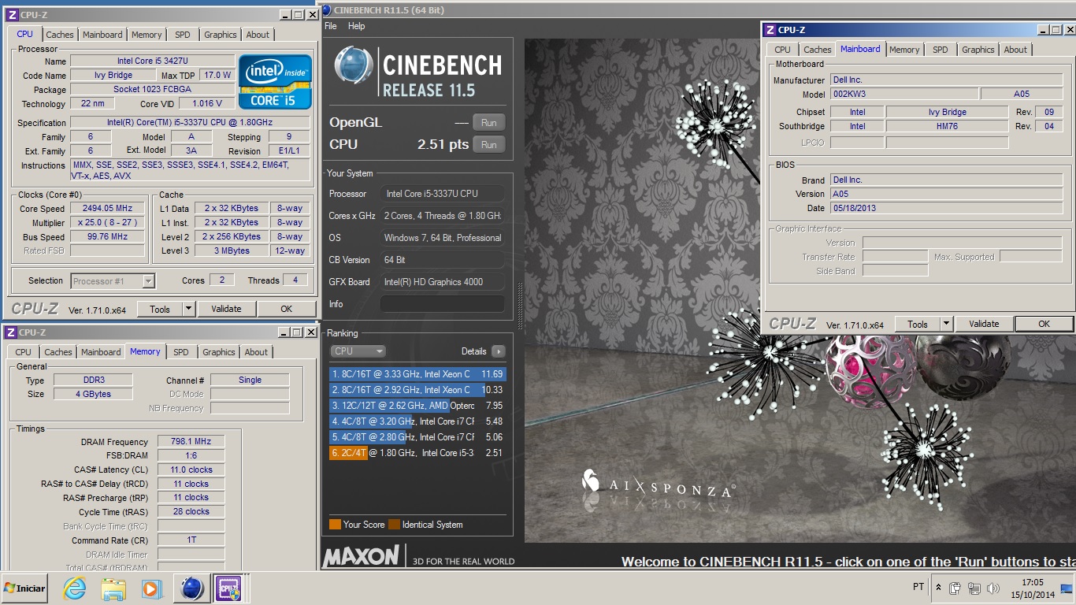Open the Help menu in Cinebench

357,26
